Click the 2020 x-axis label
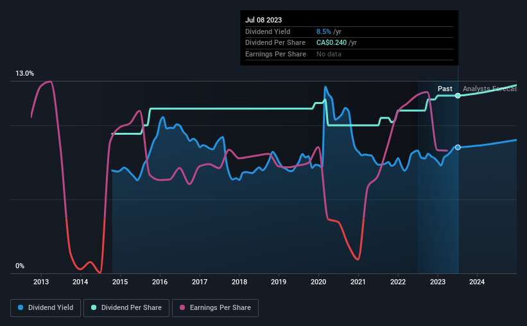The image size is (527, 326). [318, 282]
